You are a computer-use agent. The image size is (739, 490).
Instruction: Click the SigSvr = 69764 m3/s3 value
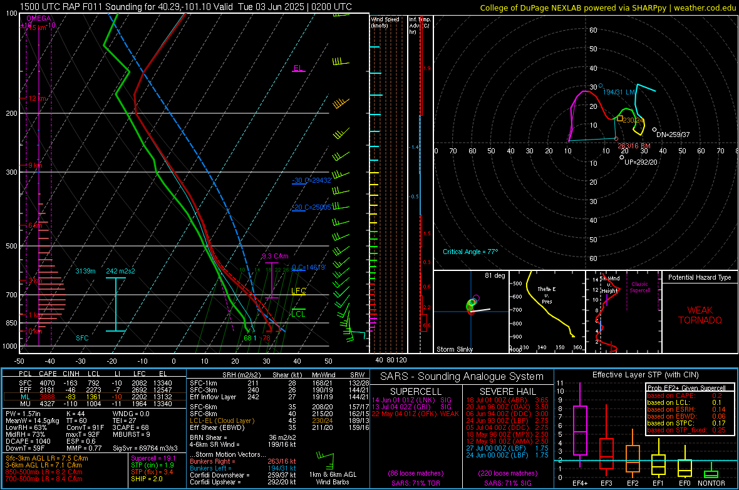coord(145,448)
